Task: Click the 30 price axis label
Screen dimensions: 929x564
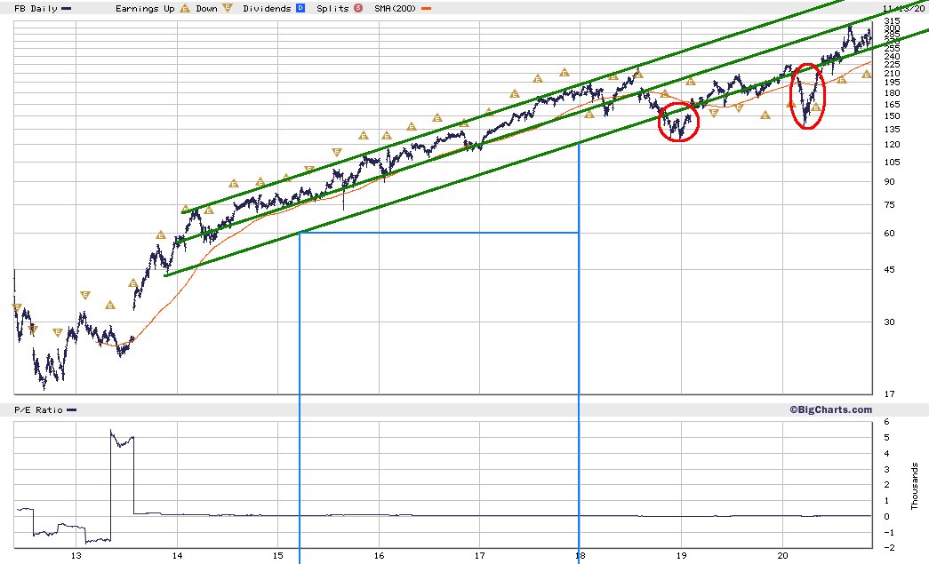Action: pyautogui.click(x=889, y=322)
